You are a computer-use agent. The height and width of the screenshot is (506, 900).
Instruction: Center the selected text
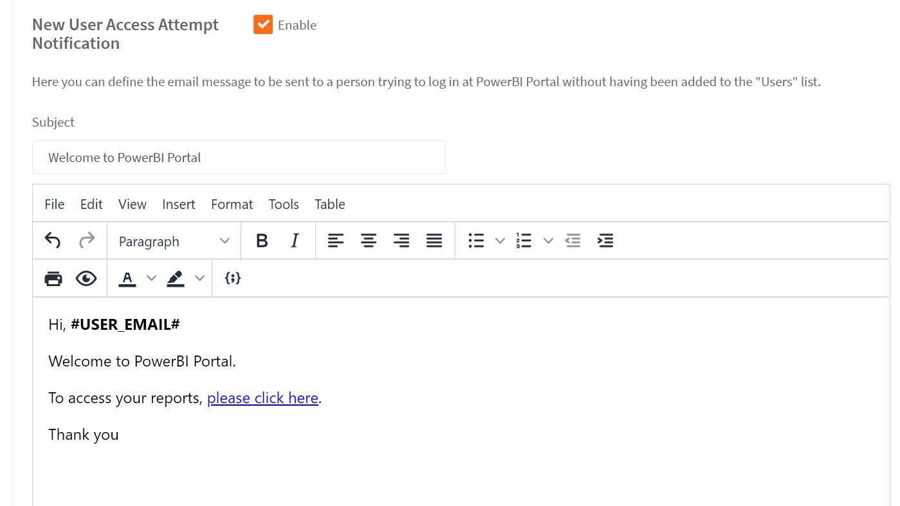tap(368, 240)
